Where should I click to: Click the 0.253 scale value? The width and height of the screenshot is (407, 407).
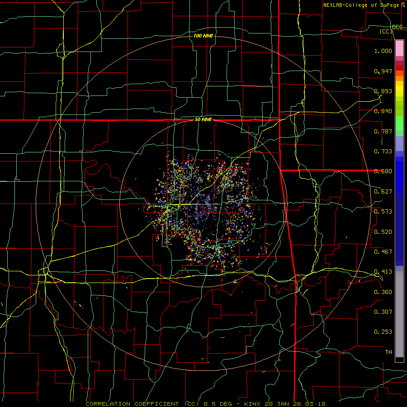click(x=383, y=332)
